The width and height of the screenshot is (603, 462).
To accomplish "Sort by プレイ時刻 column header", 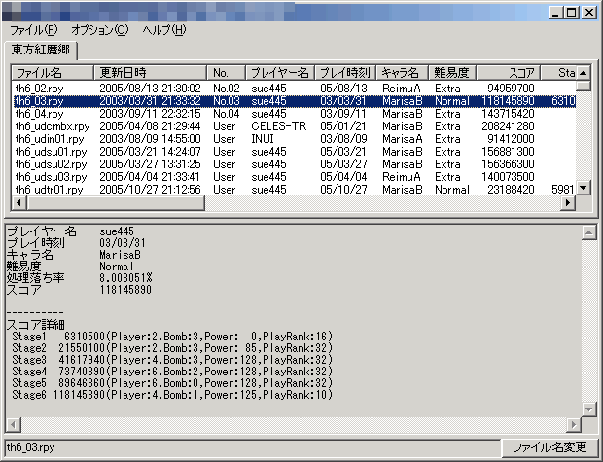I will [345, 72].
